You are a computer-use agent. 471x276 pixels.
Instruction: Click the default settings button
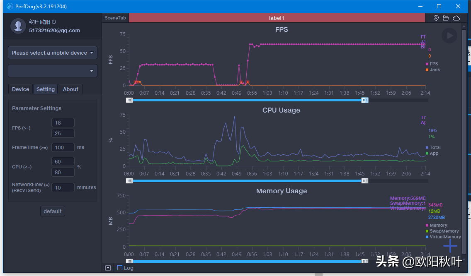click(x=53, y=211)
